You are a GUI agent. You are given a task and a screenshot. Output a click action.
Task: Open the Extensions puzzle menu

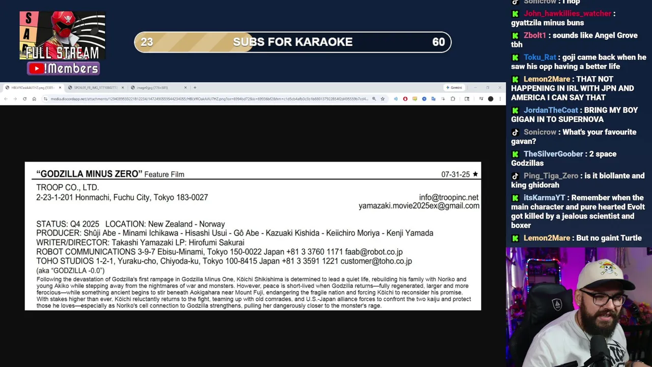453,99
